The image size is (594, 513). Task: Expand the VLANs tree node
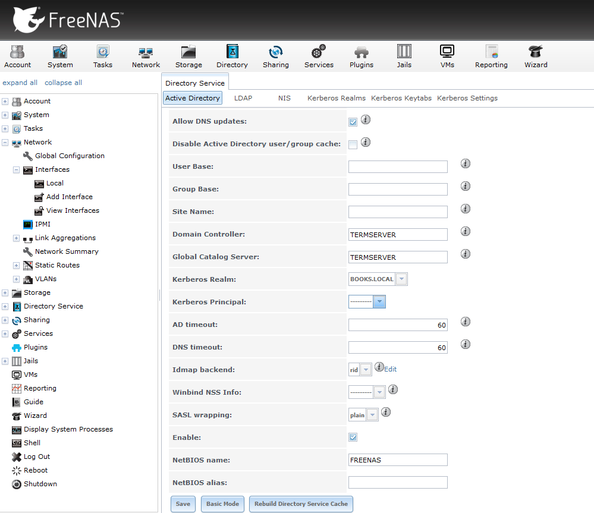16,279
